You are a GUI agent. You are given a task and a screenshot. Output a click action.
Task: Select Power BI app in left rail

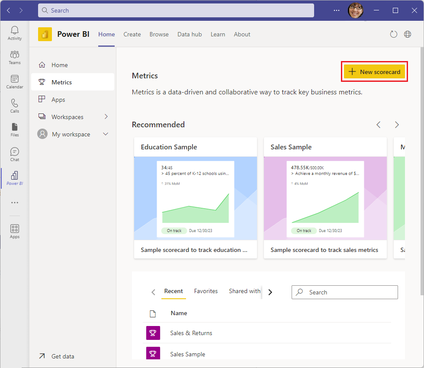click(15, 178)
